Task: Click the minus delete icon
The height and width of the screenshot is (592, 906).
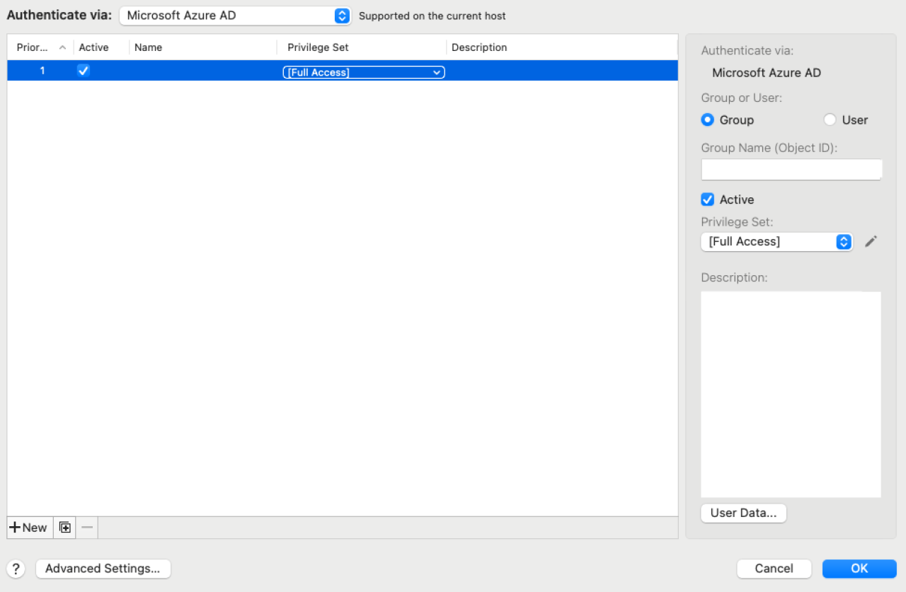Action: [87, 527]
